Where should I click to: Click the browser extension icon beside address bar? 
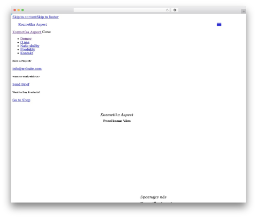tap(175, 10)
